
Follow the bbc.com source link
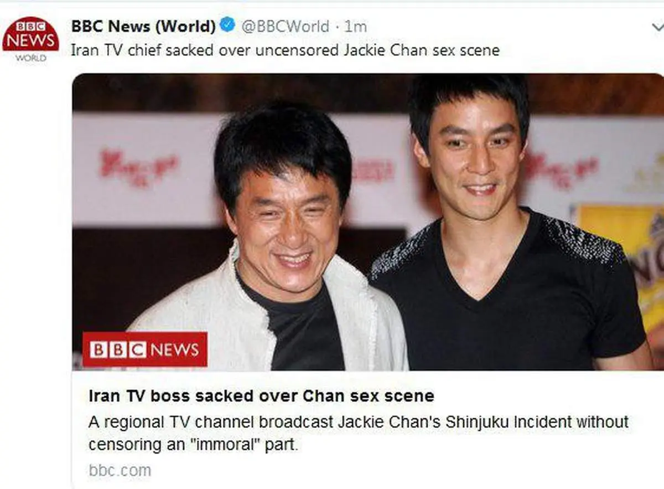120,470
